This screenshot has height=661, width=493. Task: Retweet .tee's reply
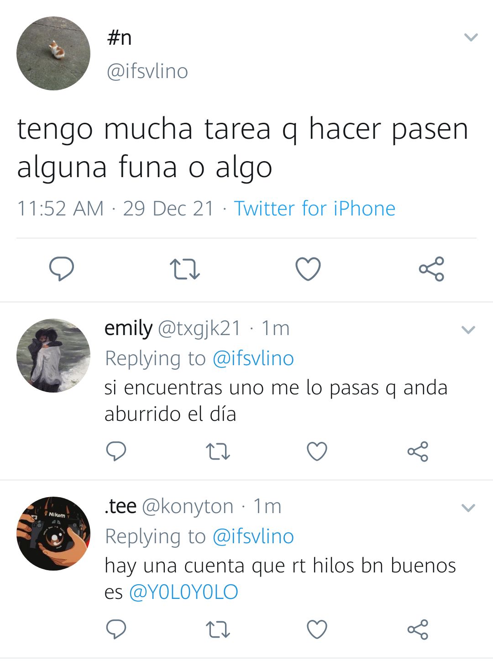coord(218,630)
